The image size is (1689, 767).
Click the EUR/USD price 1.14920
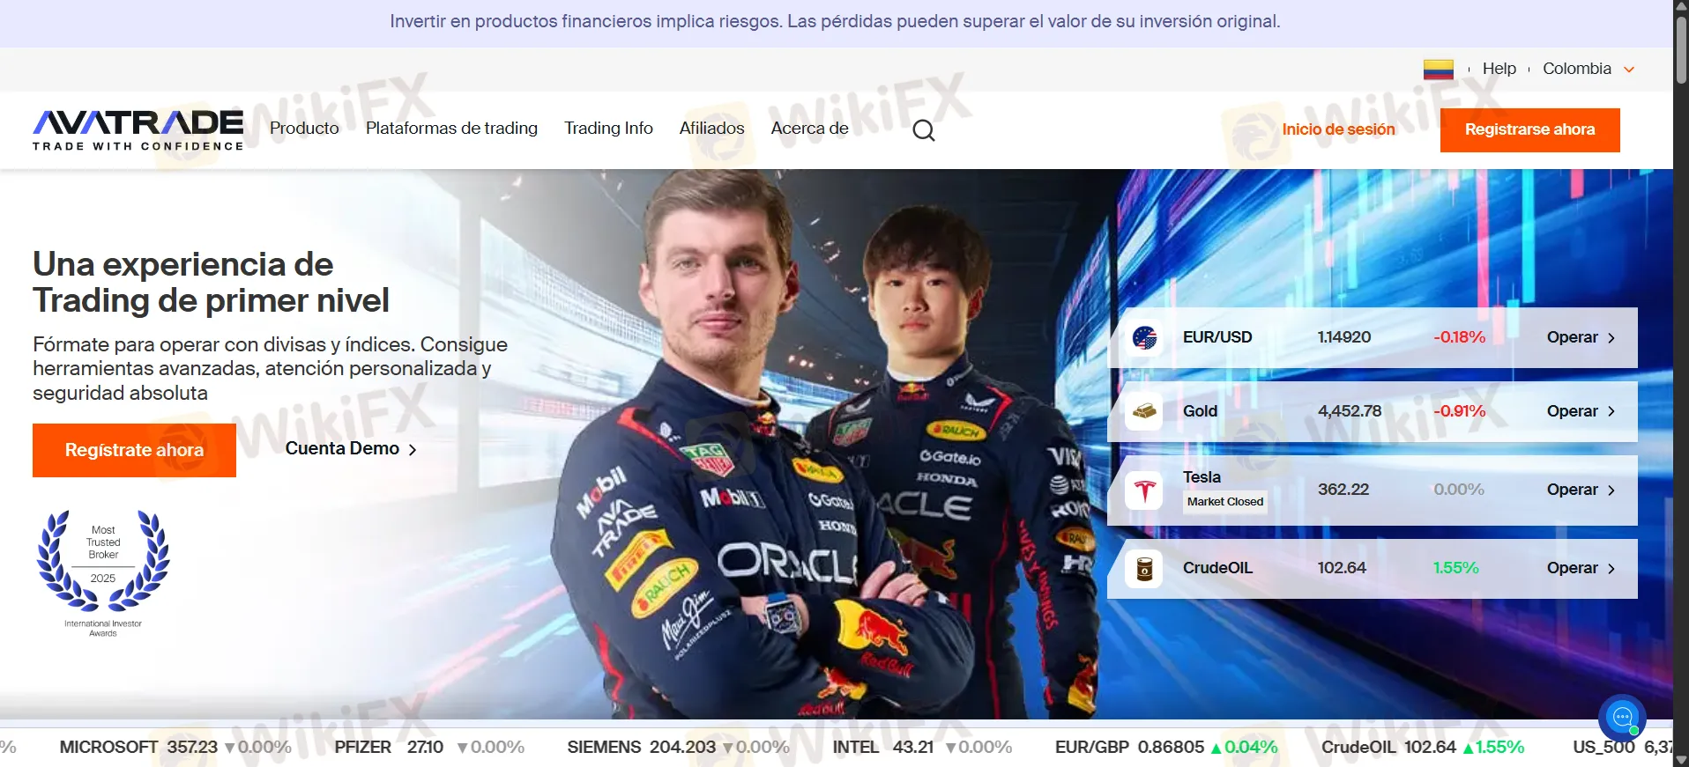coord(1344,337)
